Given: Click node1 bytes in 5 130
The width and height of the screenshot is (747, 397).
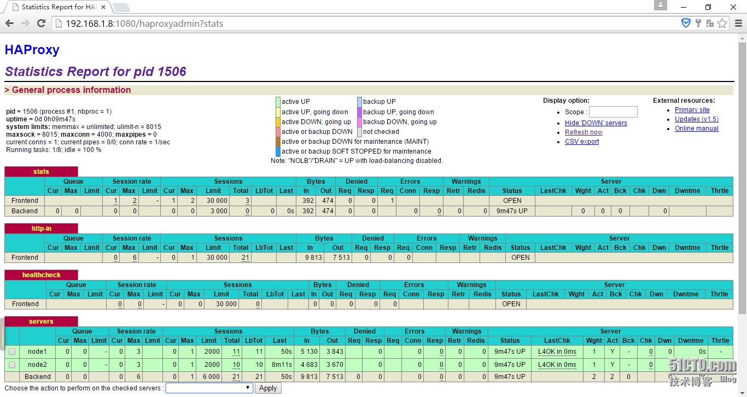Looking at the screenshot, I should pyautogui.click(x=307, y=352).
